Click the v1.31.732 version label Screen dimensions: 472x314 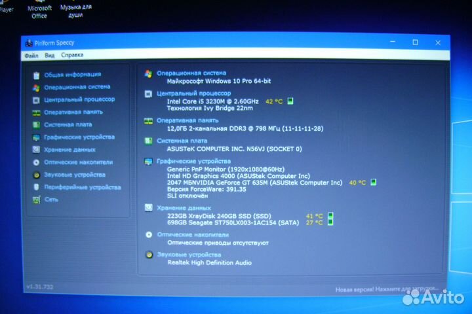[40, 287]
